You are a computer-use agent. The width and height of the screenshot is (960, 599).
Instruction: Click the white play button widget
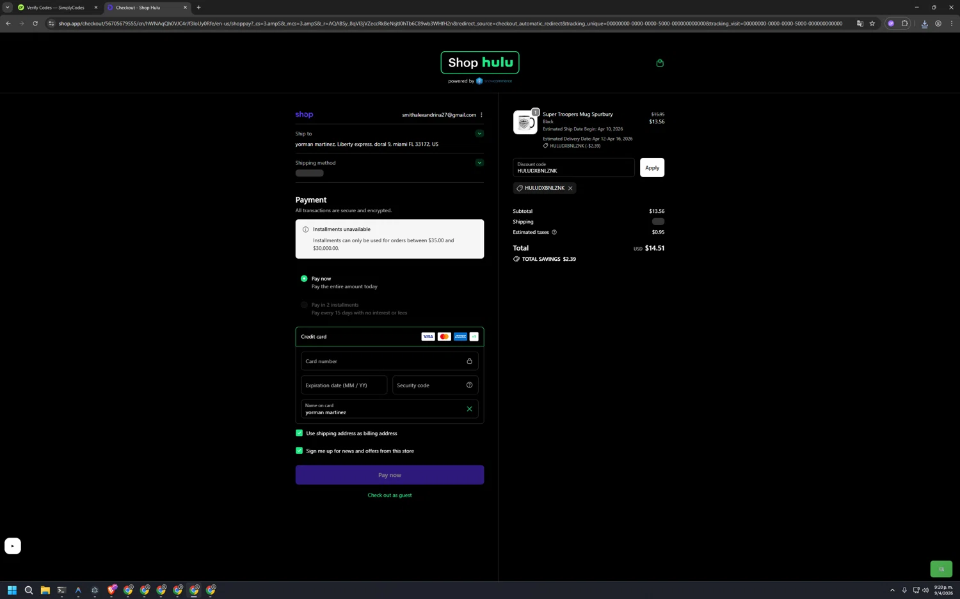(x=13, y=546)
